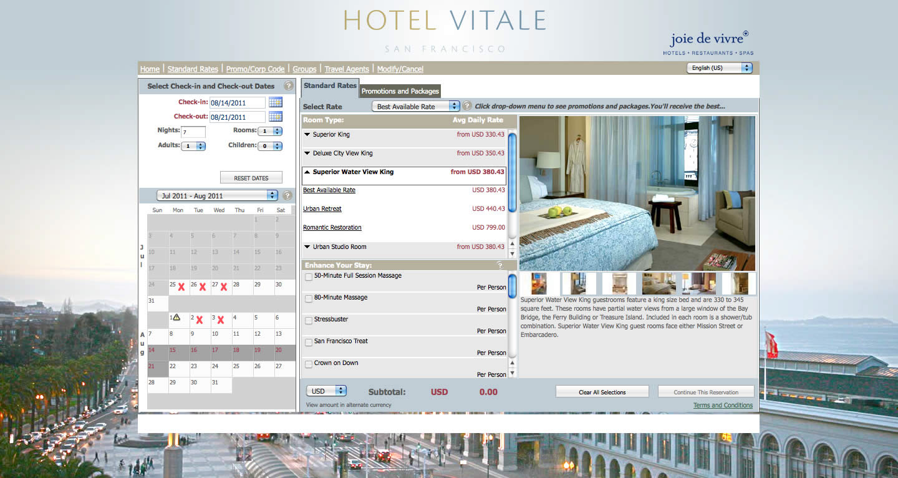Click the Check-in date field
This screenshot has height=478, width=898.
click(238, 103)
